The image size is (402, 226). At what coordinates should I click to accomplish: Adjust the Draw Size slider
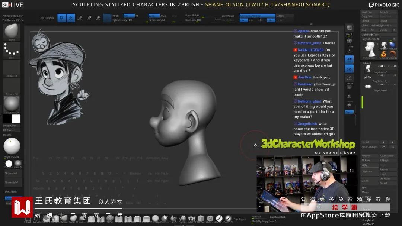tap(202, 20)
